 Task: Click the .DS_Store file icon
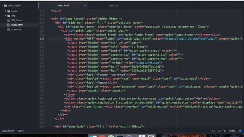8,20
